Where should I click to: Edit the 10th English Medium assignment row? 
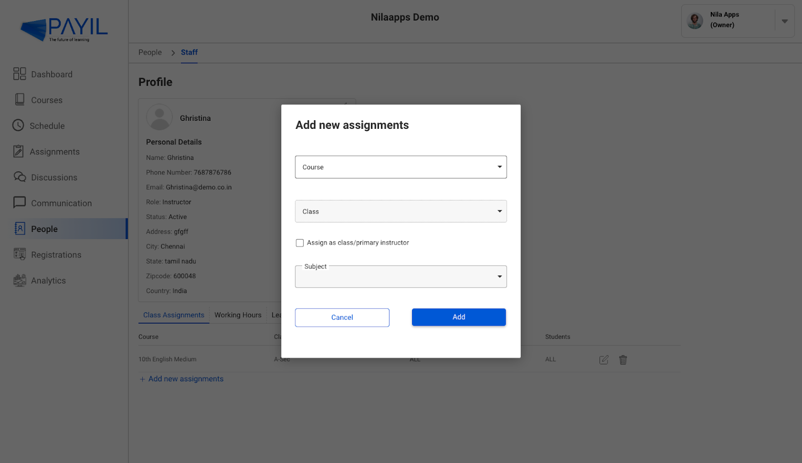click(x=604, y=360)
